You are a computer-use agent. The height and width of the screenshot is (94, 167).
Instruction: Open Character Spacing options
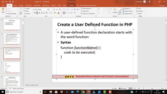(47, 13)
